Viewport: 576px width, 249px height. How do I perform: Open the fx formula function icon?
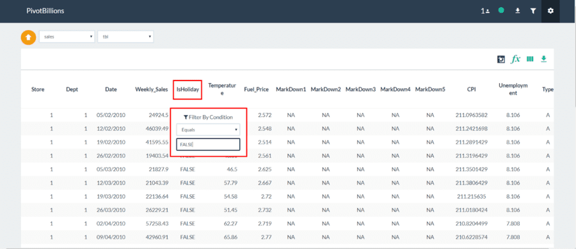pos(516,59)
